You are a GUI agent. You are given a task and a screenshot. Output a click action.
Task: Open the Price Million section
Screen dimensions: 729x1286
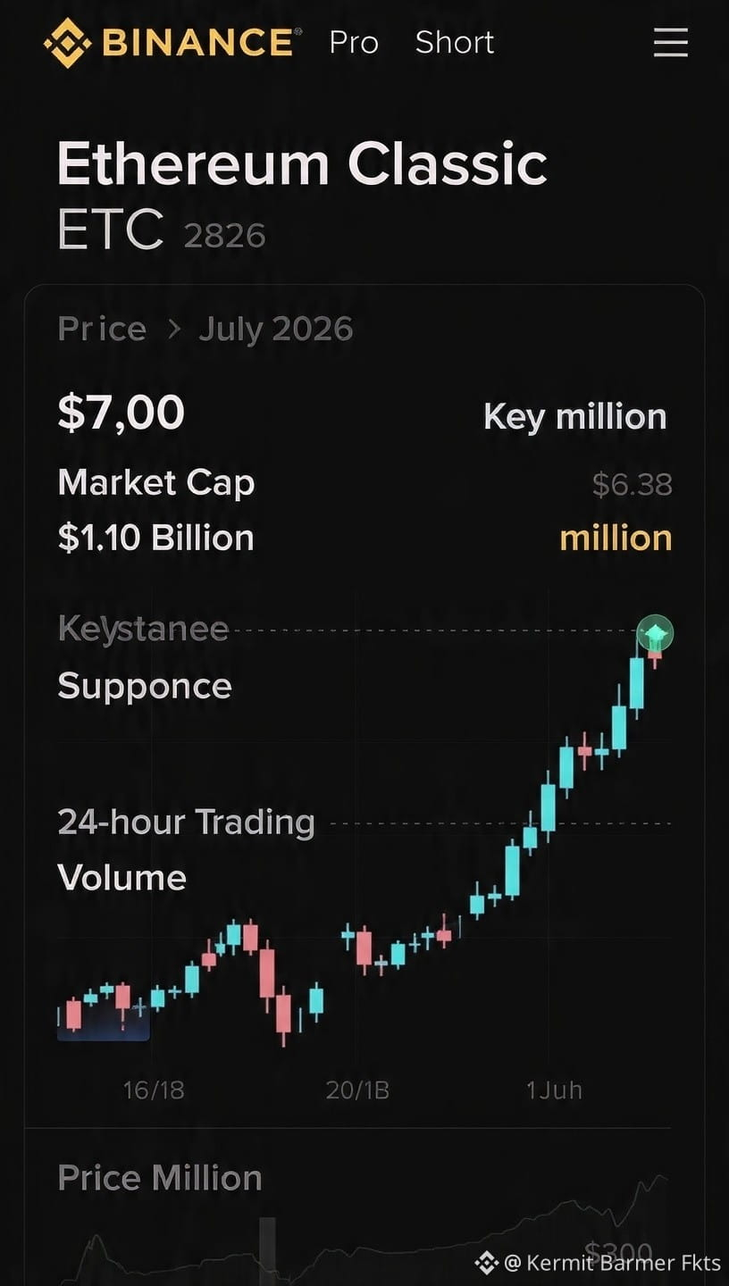coord(160,1178)
